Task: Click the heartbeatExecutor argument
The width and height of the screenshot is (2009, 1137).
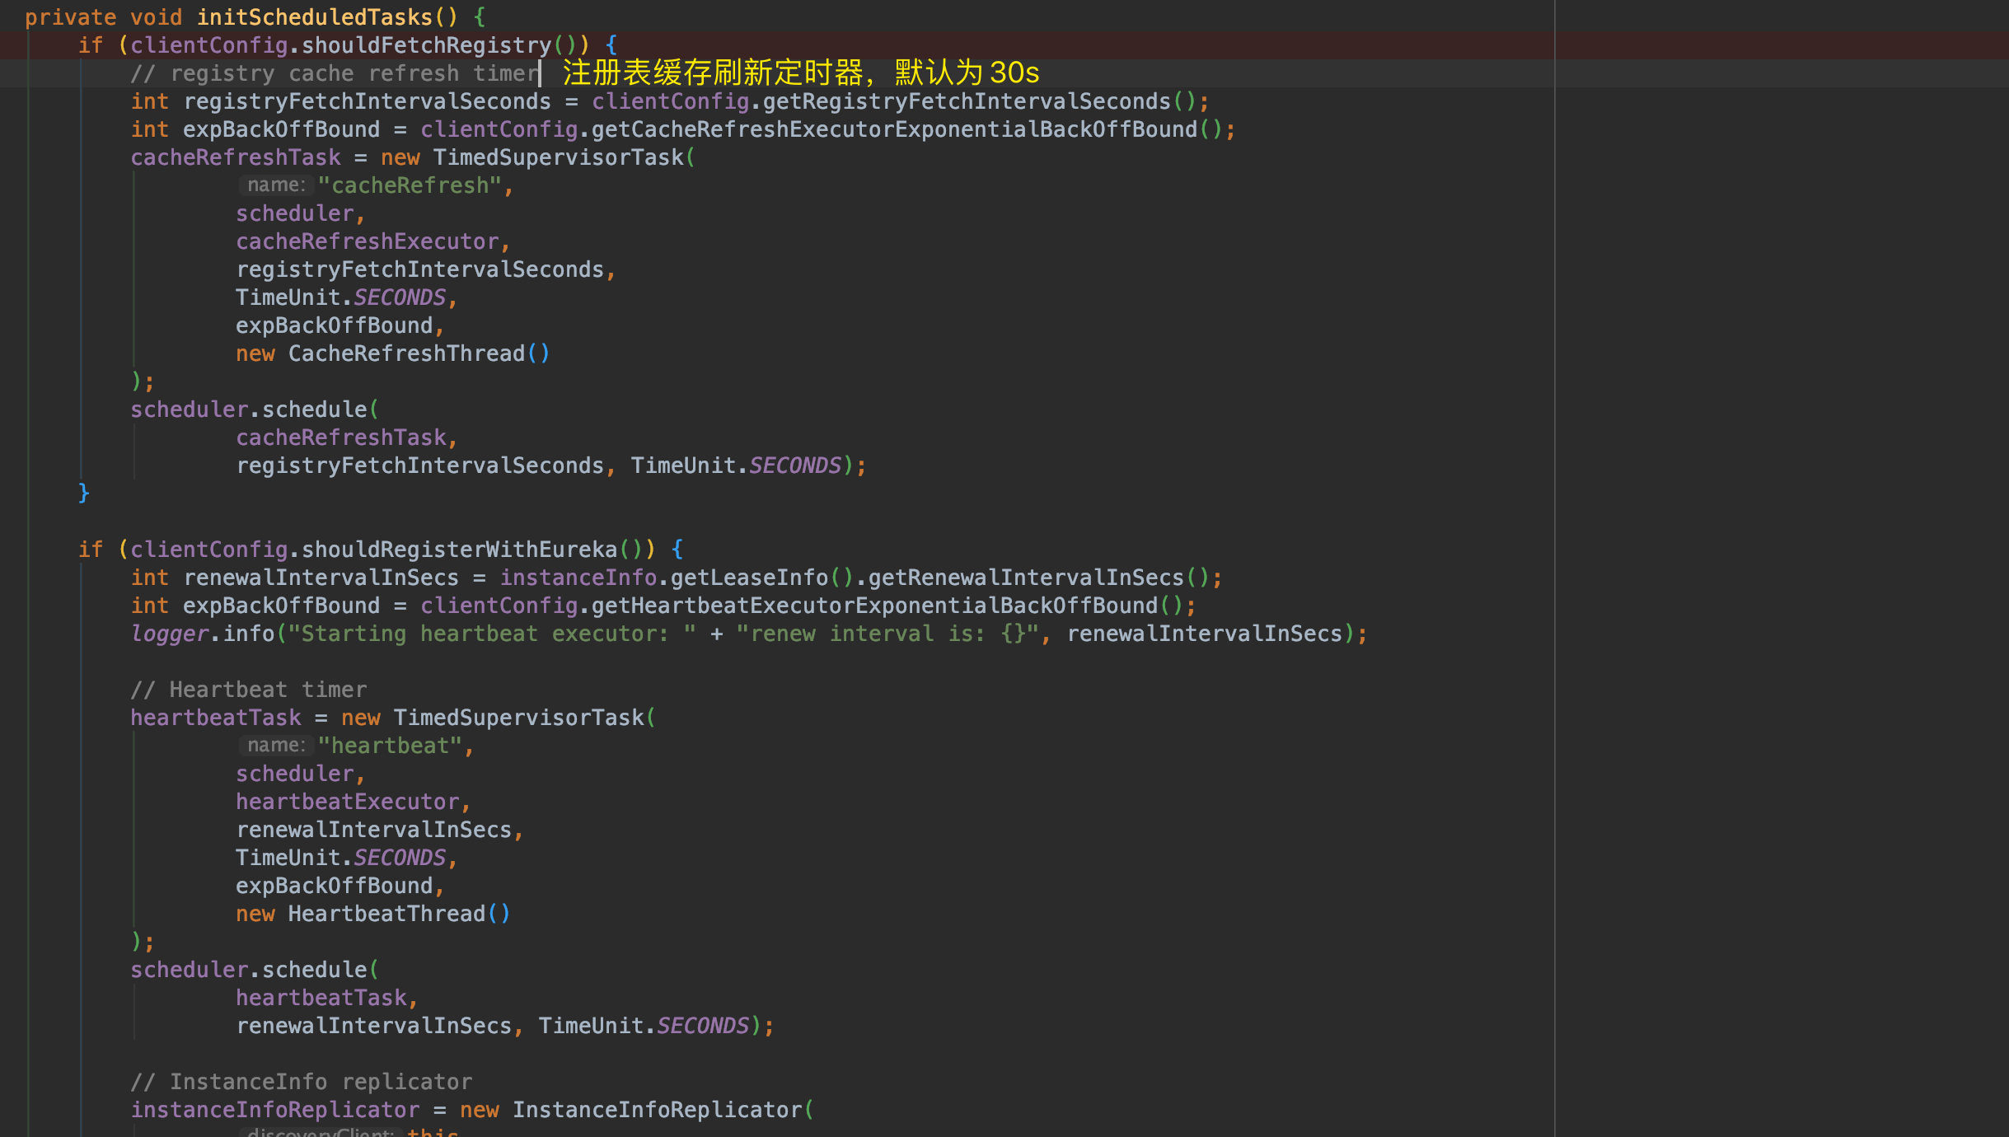Action: pos(348,802)
